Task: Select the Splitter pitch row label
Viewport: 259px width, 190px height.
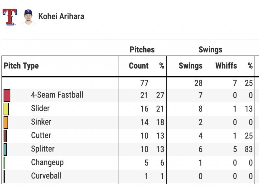Action: [43, 149]
